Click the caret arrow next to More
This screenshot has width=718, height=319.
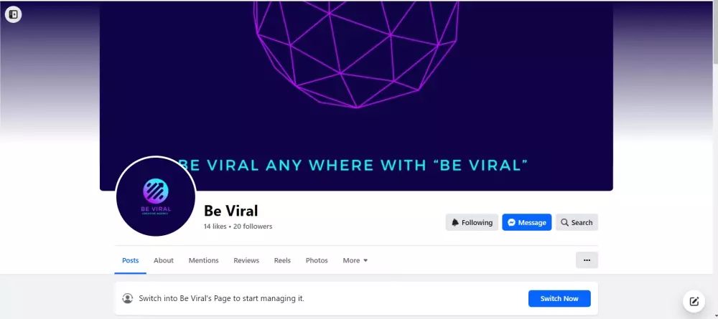click(365, 260)
